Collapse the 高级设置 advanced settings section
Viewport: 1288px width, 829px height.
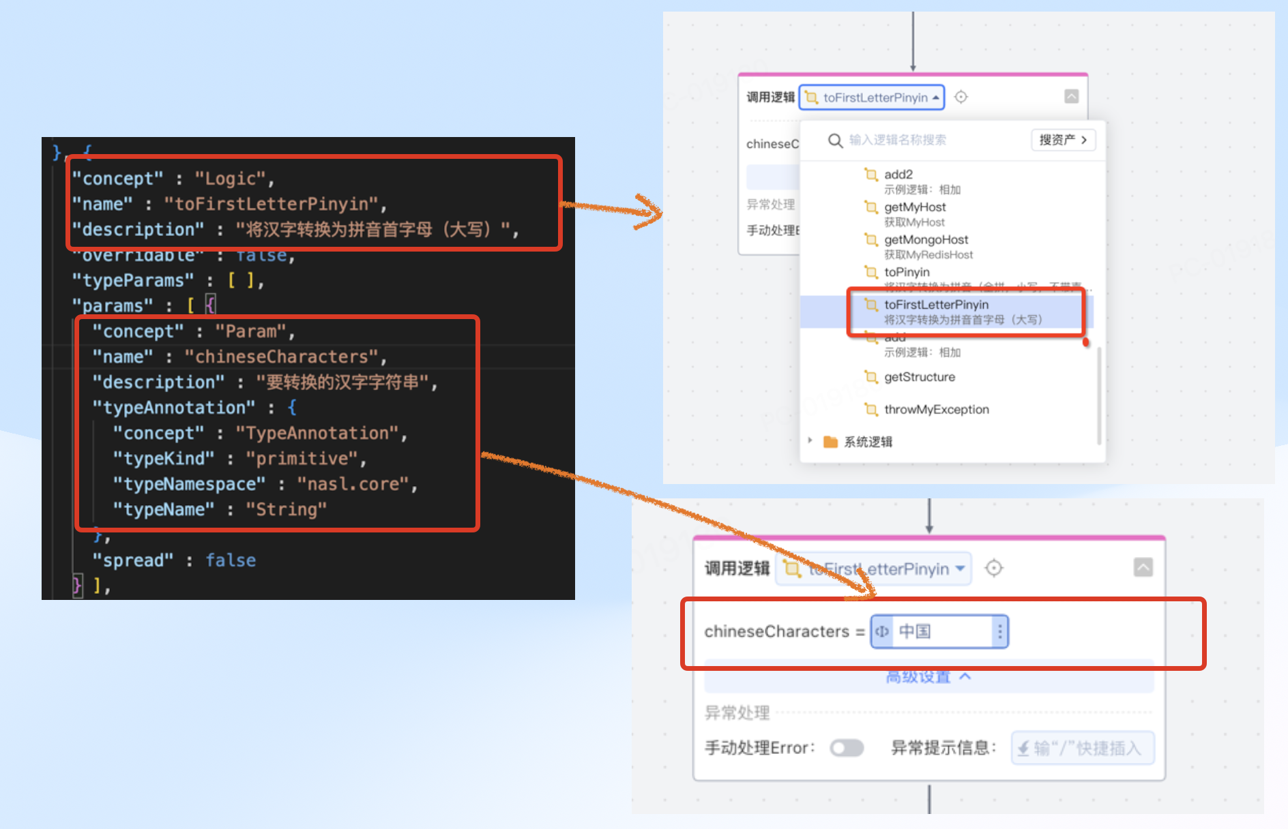coord(928,677)
